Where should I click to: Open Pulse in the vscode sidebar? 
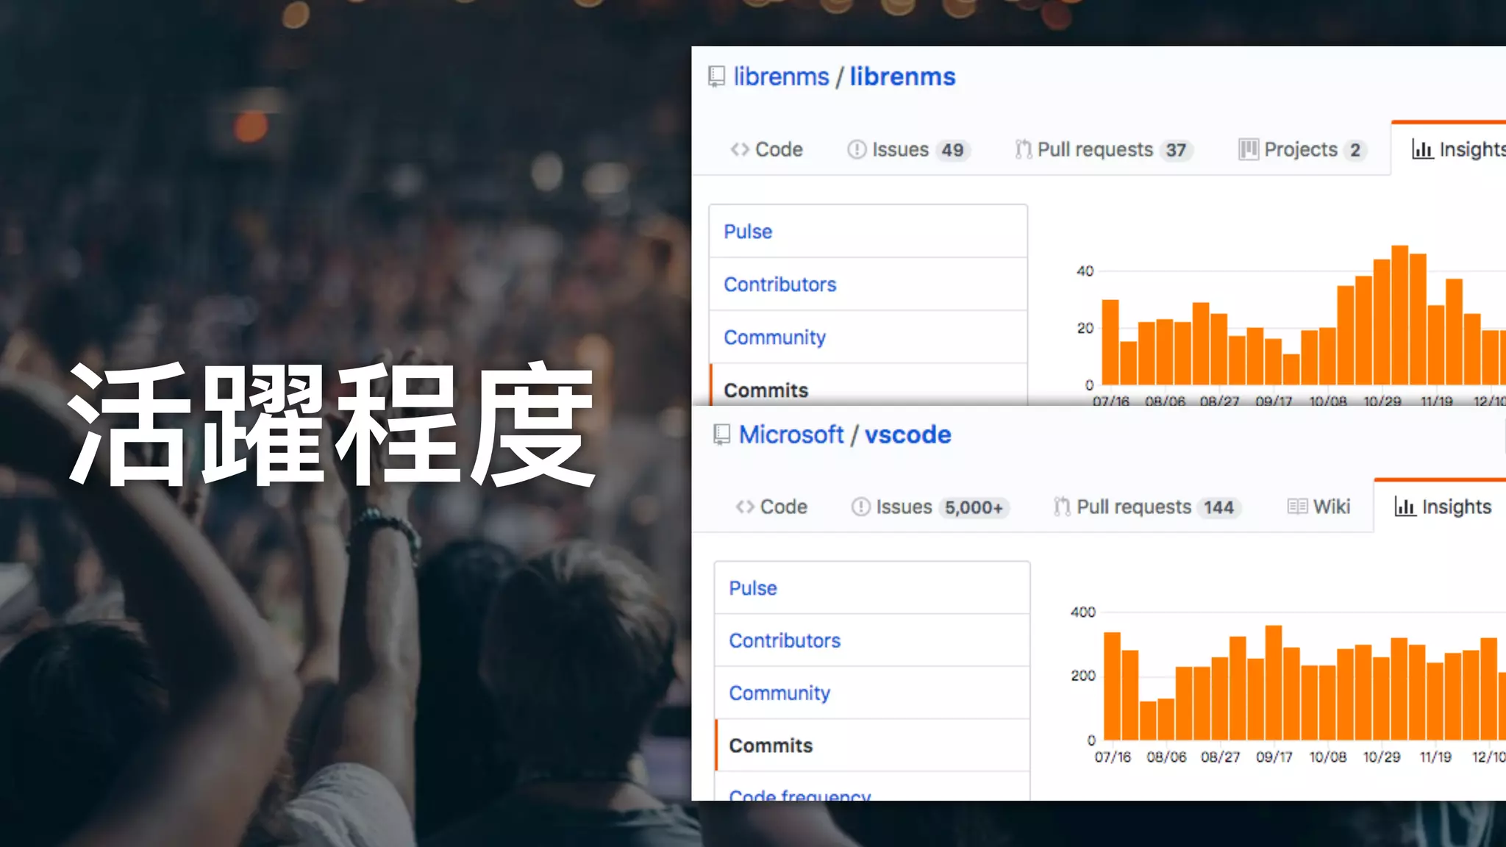[872, 588]
